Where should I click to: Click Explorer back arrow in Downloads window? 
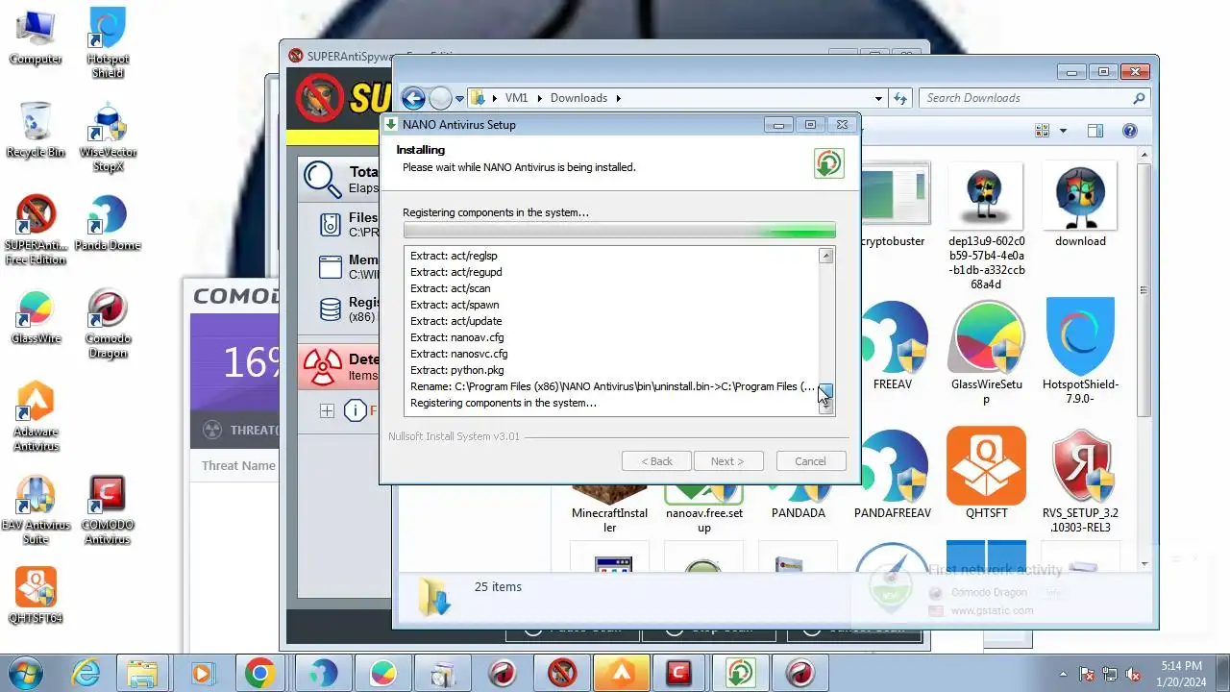(413, 98)
